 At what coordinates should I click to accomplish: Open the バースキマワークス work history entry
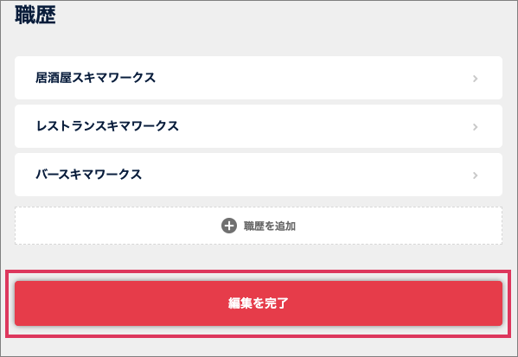259,175
